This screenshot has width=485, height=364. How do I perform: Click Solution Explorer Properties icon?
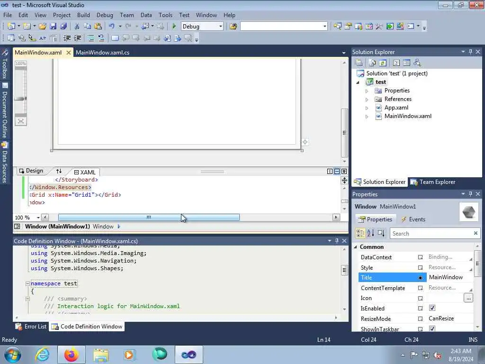[359, 63]
